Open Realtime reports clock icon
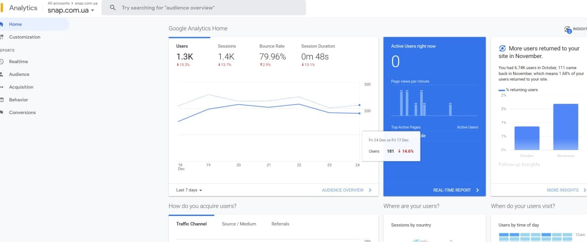 tap(2, 62)
